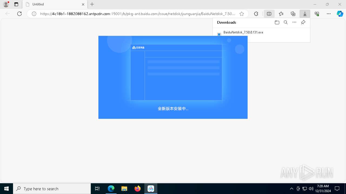Open the Windows Start menu
The image size is (346, 194).
6,189
